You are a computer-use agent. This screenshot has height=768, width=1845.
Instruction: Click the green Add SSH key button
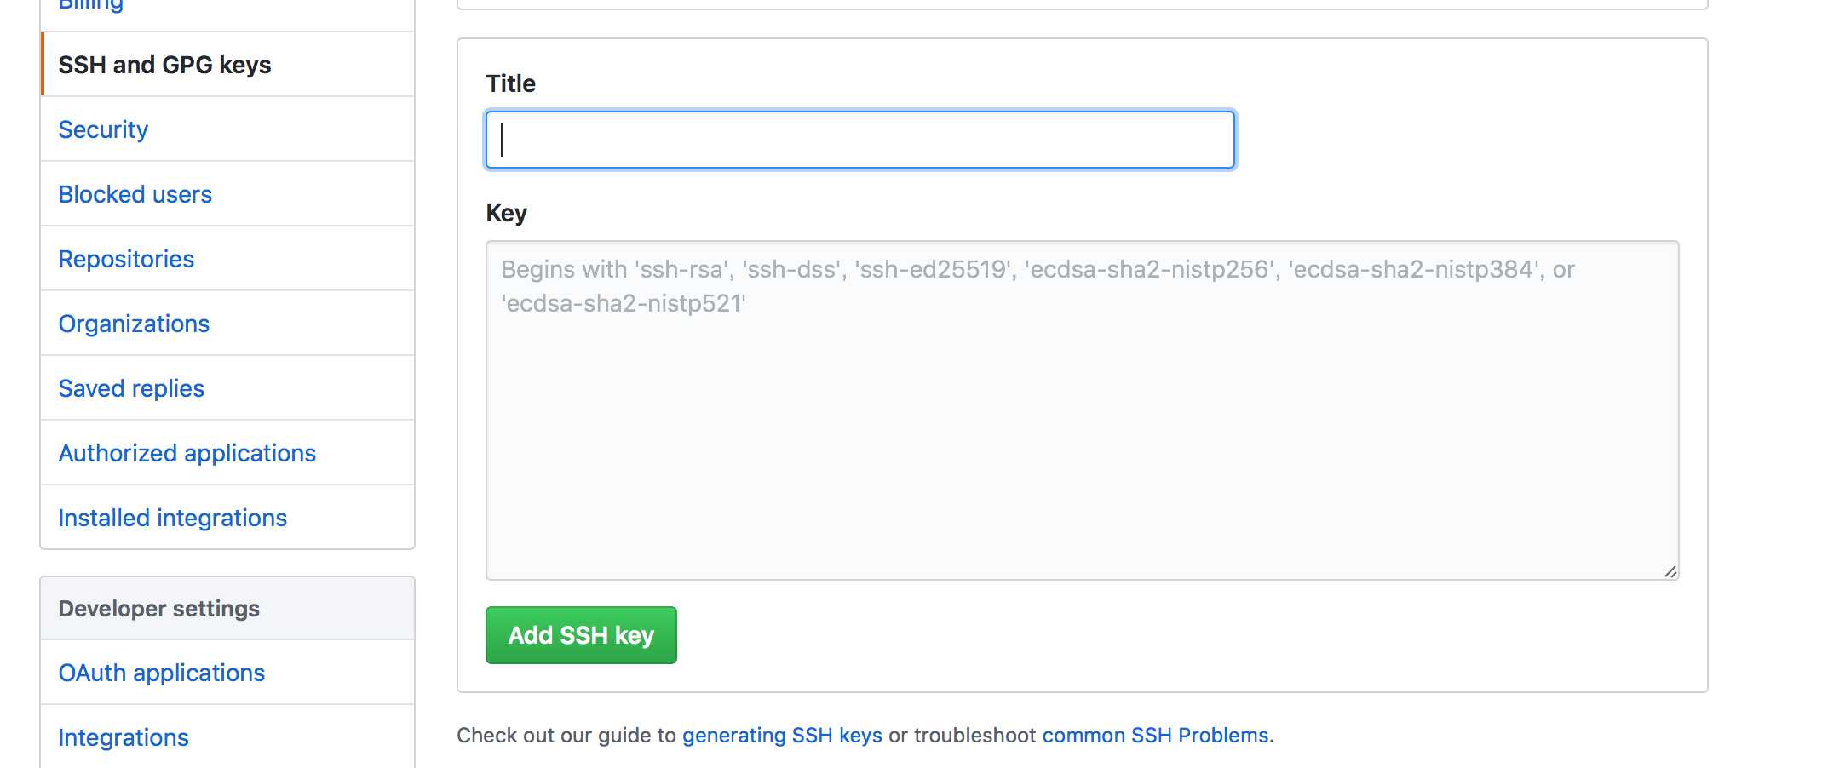click(581, 635)
